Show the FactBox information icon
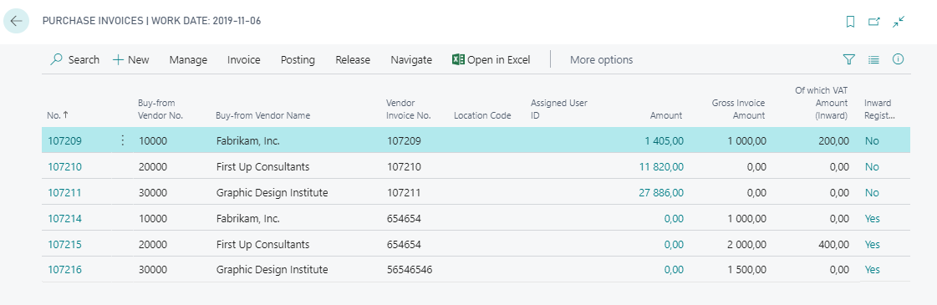 [898, 59]
